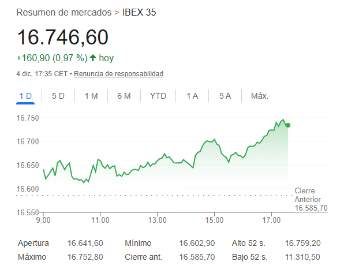Screen dimensions: 359x273
Task: Open the Máx. time range tab
Action: [x=260, y=96]
